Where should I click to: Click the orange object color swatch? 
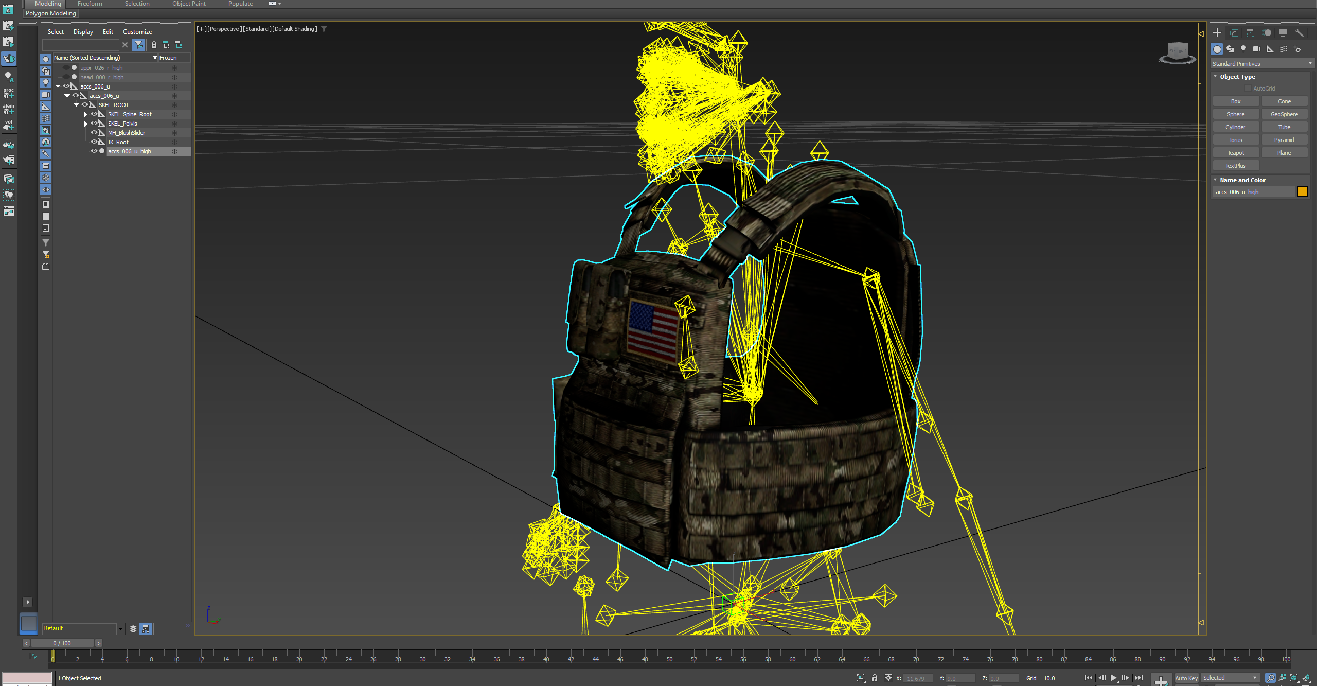point(1302,192)
